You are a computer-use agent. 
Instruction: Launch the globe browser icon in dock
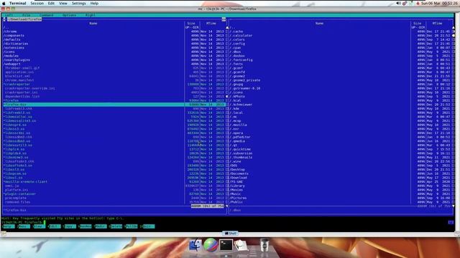tap(211, 245)
